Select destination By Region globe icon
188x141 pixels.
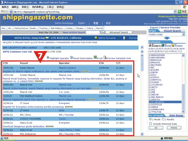(x=163, y=45)
